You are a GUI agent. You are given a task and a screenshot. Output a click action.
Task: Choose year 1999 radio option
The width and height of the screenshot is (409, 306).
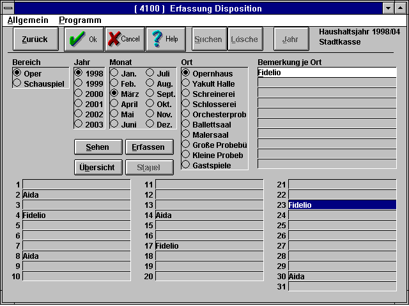[79, 84]
